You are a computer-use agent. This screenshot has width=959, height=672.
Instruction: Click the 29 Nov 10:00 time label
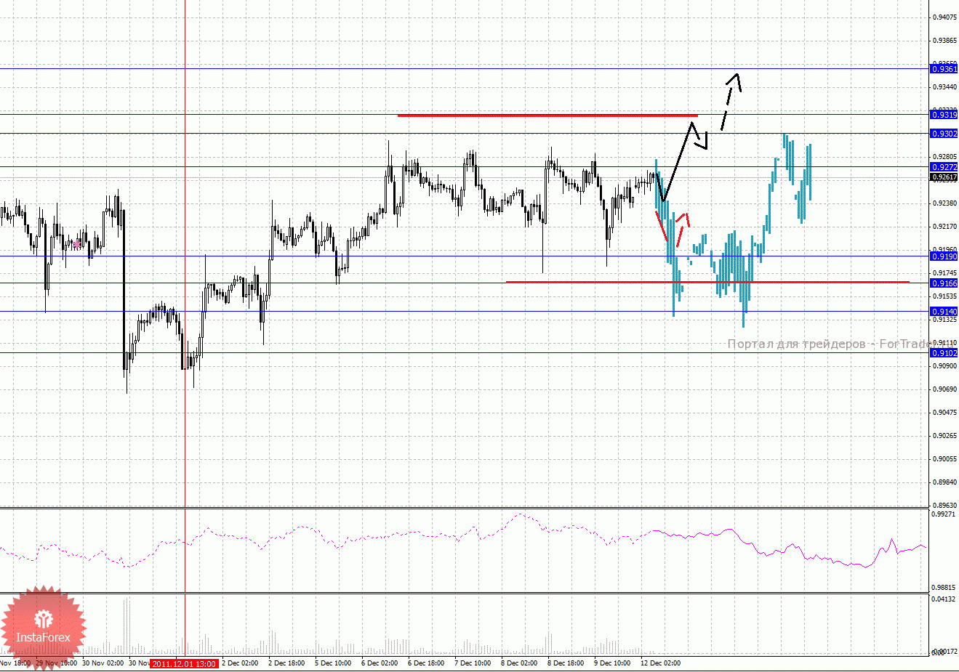(x=56, y=663)
